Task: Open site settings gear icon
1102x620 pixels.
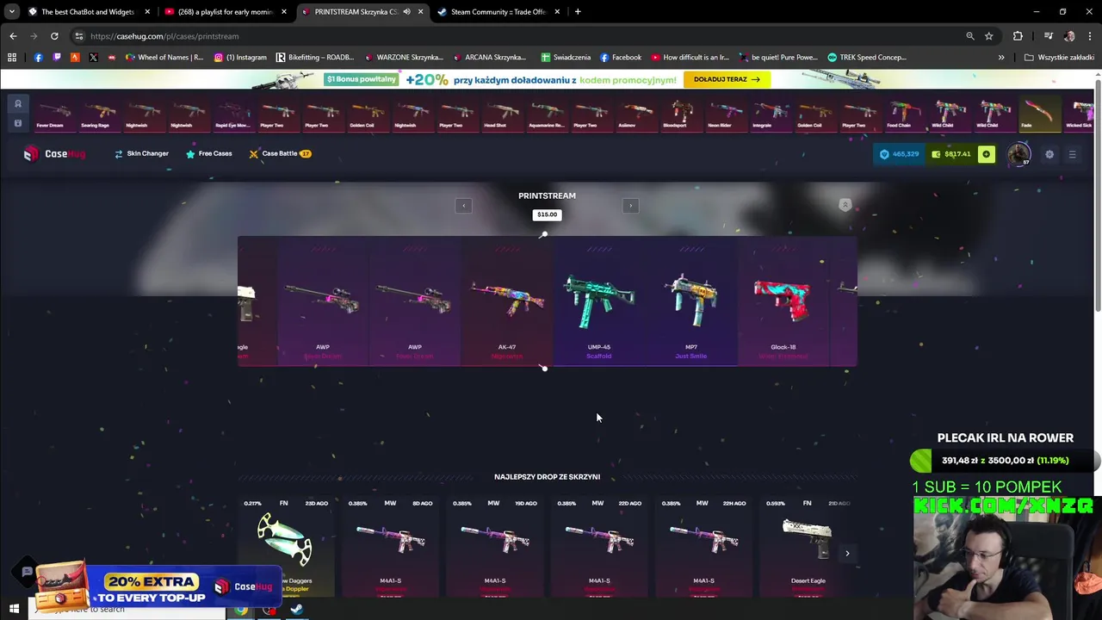Action: (1049, 154)
